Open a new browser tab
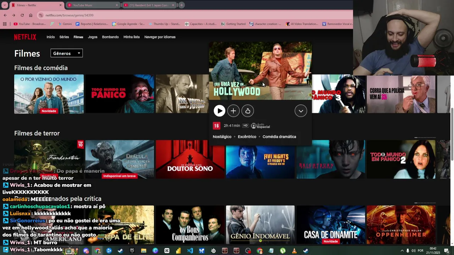The width and height of the screenshot is (454, 255). 181,5
